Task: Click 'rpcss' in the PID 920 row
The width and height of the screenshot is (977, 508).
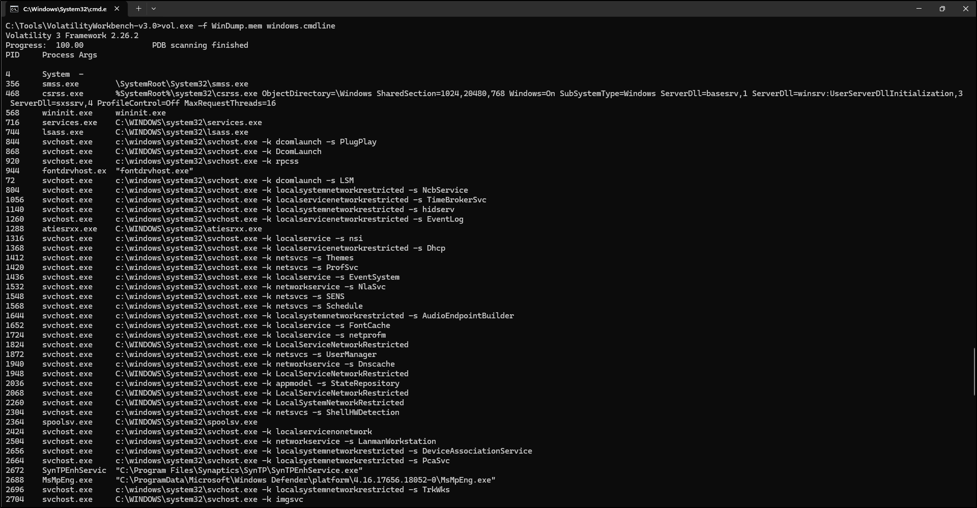Action: point(287,161)
